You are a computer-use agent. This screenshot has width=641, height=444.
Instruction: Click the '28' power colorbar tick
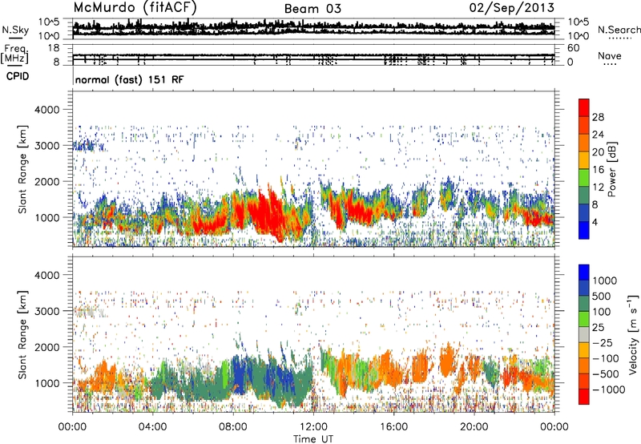click(x=598, y=117)
